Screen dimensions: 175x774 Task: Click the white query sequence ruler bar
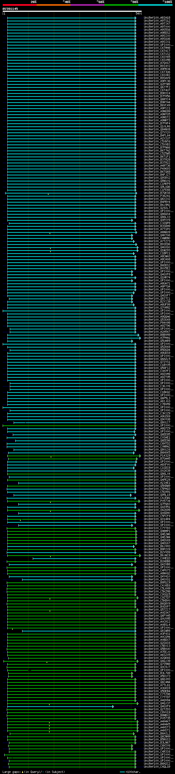point(72,11)
